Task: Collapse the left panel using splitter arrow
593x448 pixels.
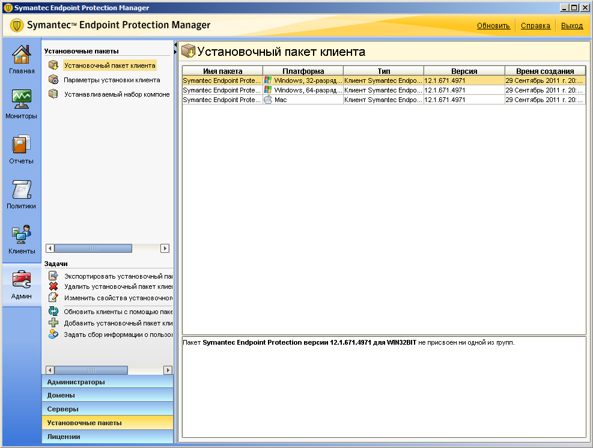Action: (175, 45)
